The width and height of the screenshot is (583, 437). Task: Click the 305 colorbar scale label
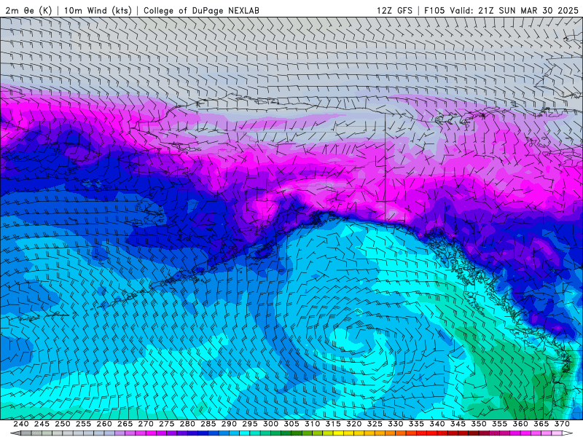point(291,424)
